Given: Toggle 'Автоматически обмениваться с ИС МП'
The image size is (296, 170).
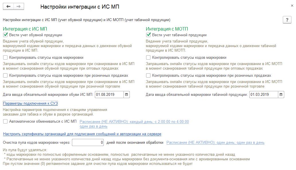Looking at the screenshot, I should pyautogui.click(x=5, y=122).
